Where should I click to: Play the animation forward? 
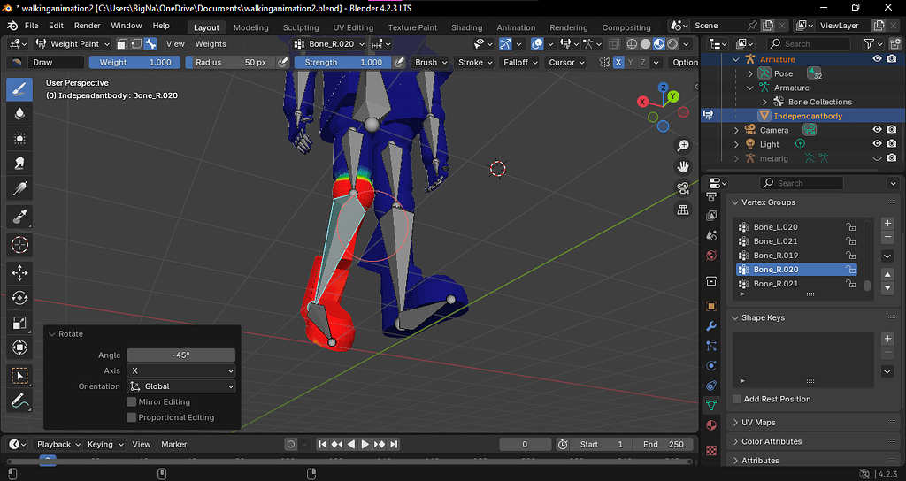(365, 444)
